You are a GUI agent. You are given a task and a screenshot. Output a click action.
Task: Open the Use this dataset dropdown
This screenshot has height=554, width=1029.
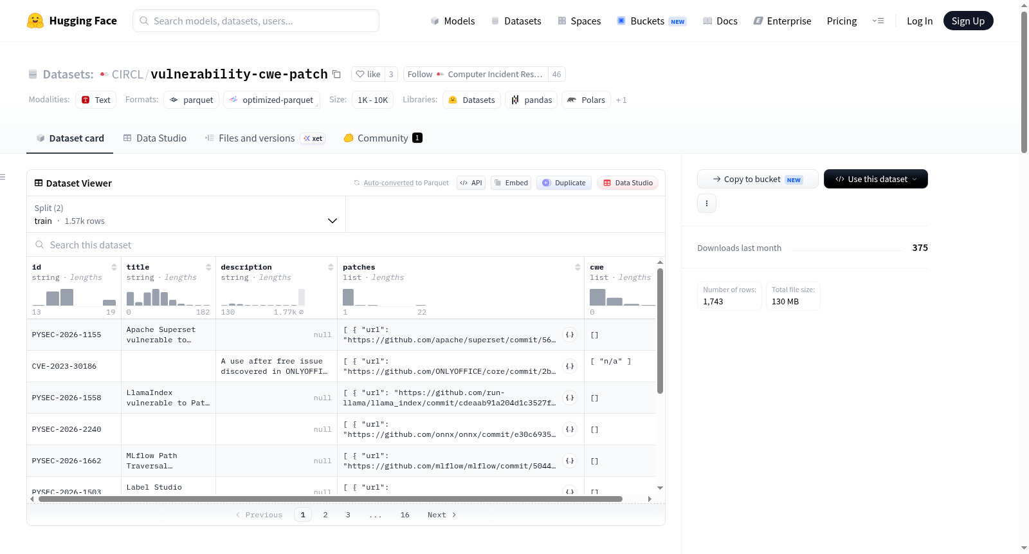(x=875, y=179)
